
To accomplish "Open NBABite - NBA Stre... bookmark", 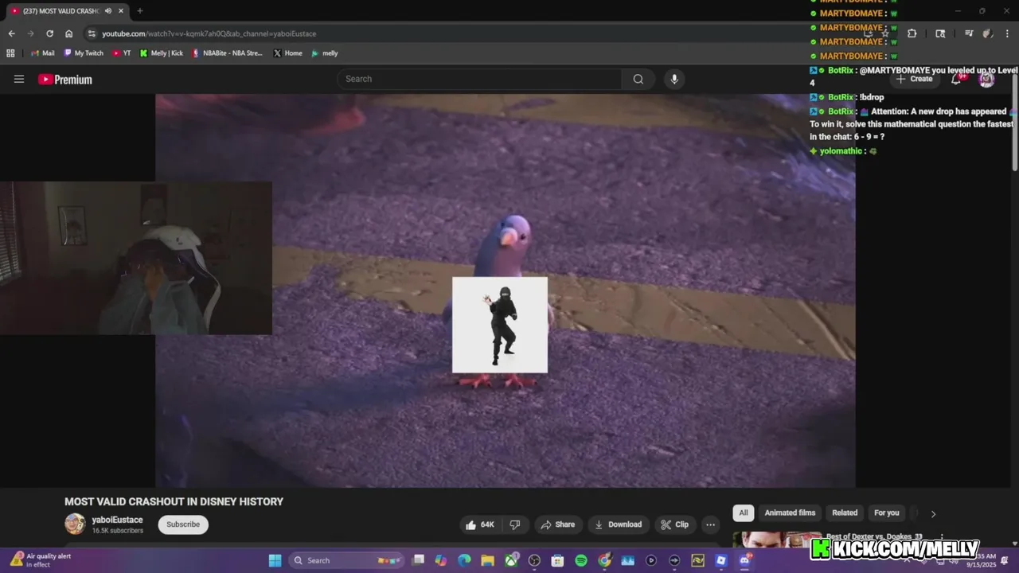I will tap(226, 53).
